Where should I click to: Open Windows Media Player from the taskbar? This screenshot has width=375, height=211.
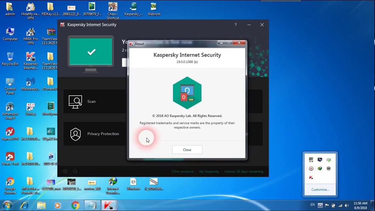coord(58,205)
